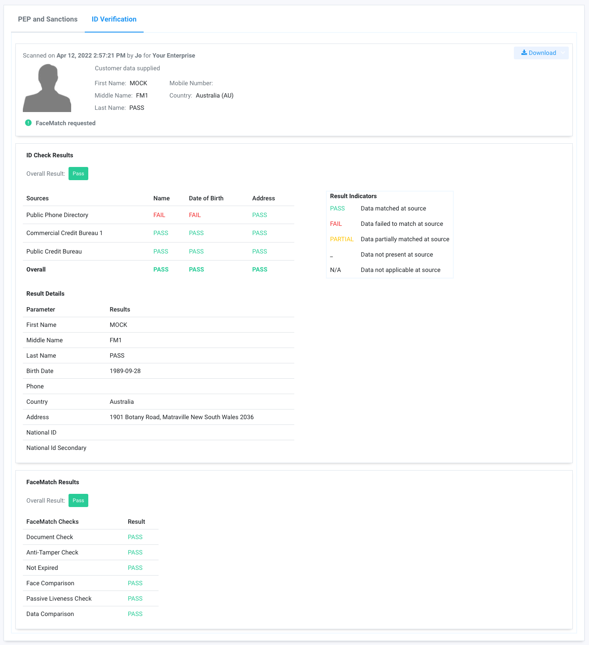Screen dimensions: 589x645
Task: Collapse the ID Check Results section
Action: (x=50, y=155)
